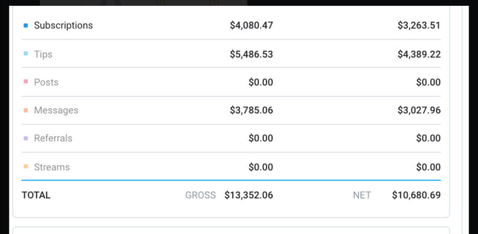The height and width of the screenshot is (234, 478).
Task: Select the Referrals category label
Action: coord(53,138)
